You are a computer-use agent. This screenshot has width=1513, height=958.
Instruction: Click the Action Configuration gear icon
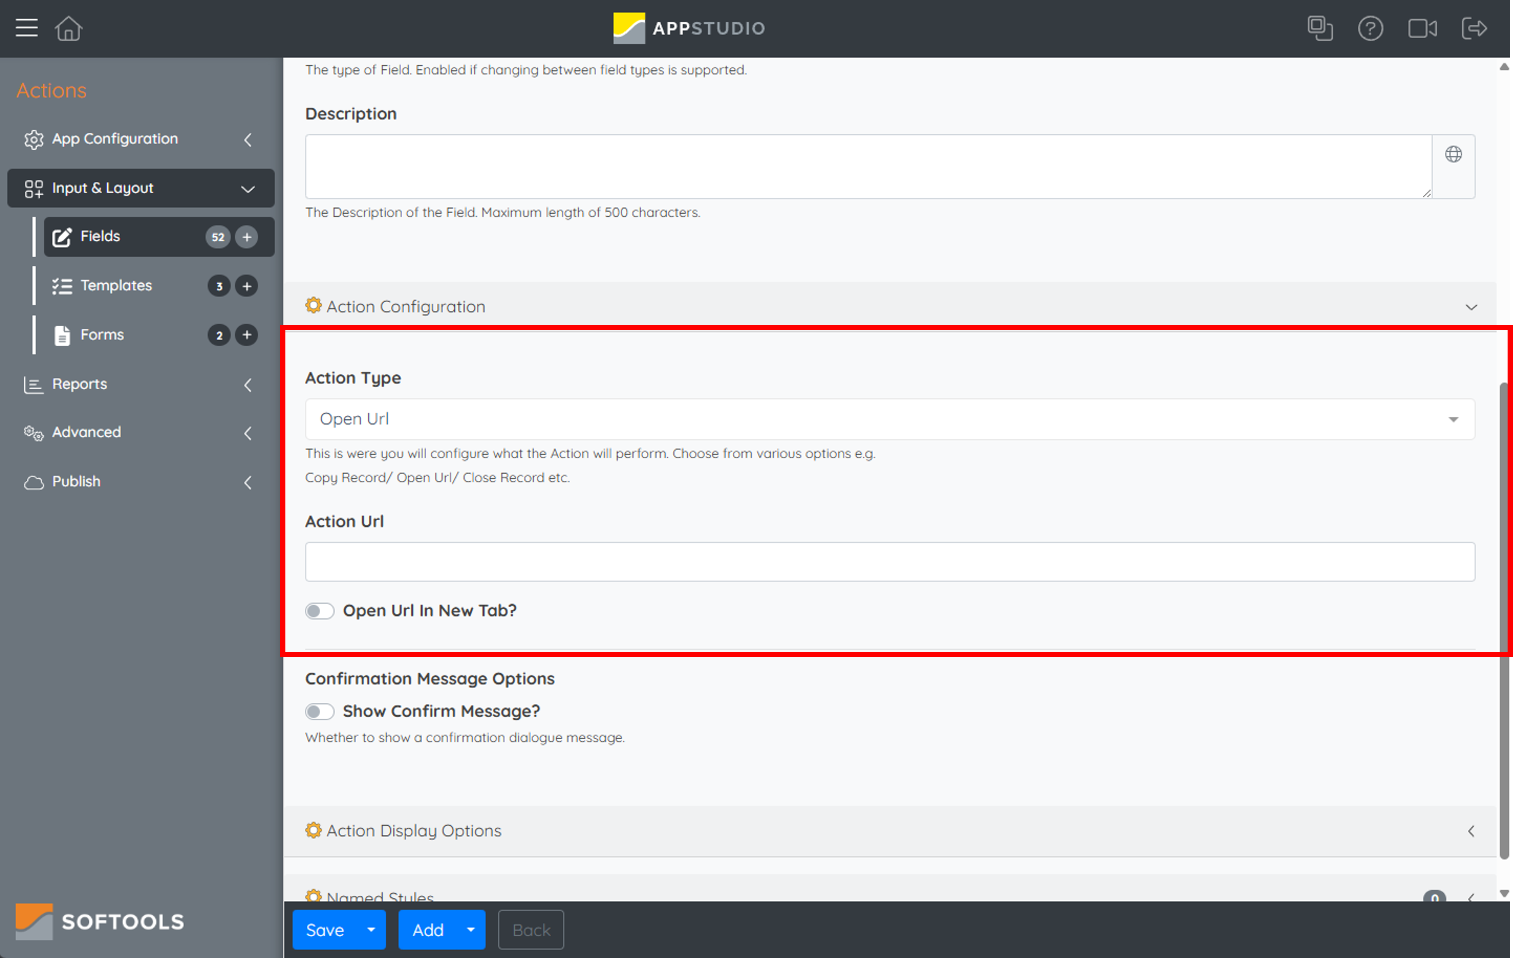pos(313,305)
